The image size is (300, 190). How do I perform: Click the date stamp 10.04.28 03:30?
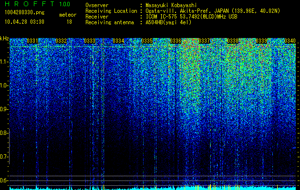pos(25,22)
